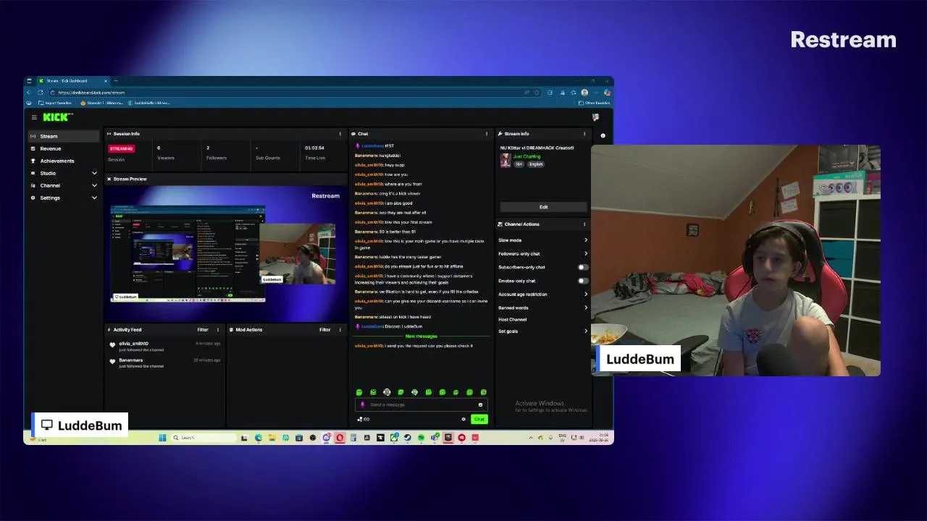Screen dimensions: 927x521
Task: Open Set goals options
Action: [543, 331]
